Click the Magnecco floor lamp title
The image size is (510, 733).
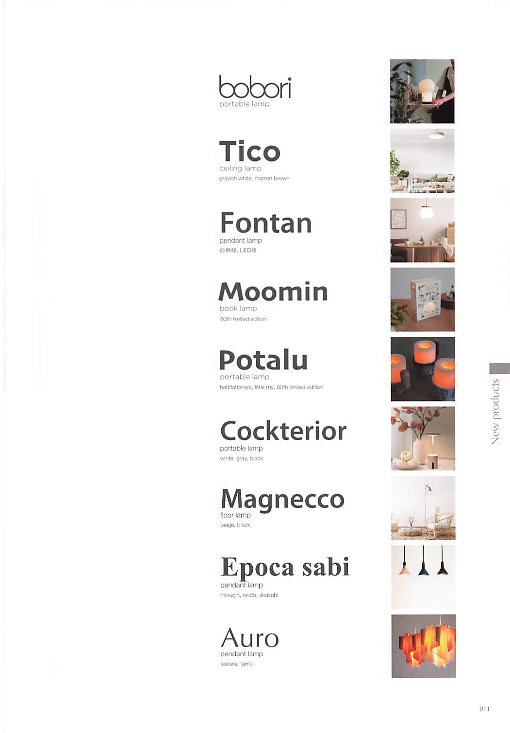tap(282, 500)
